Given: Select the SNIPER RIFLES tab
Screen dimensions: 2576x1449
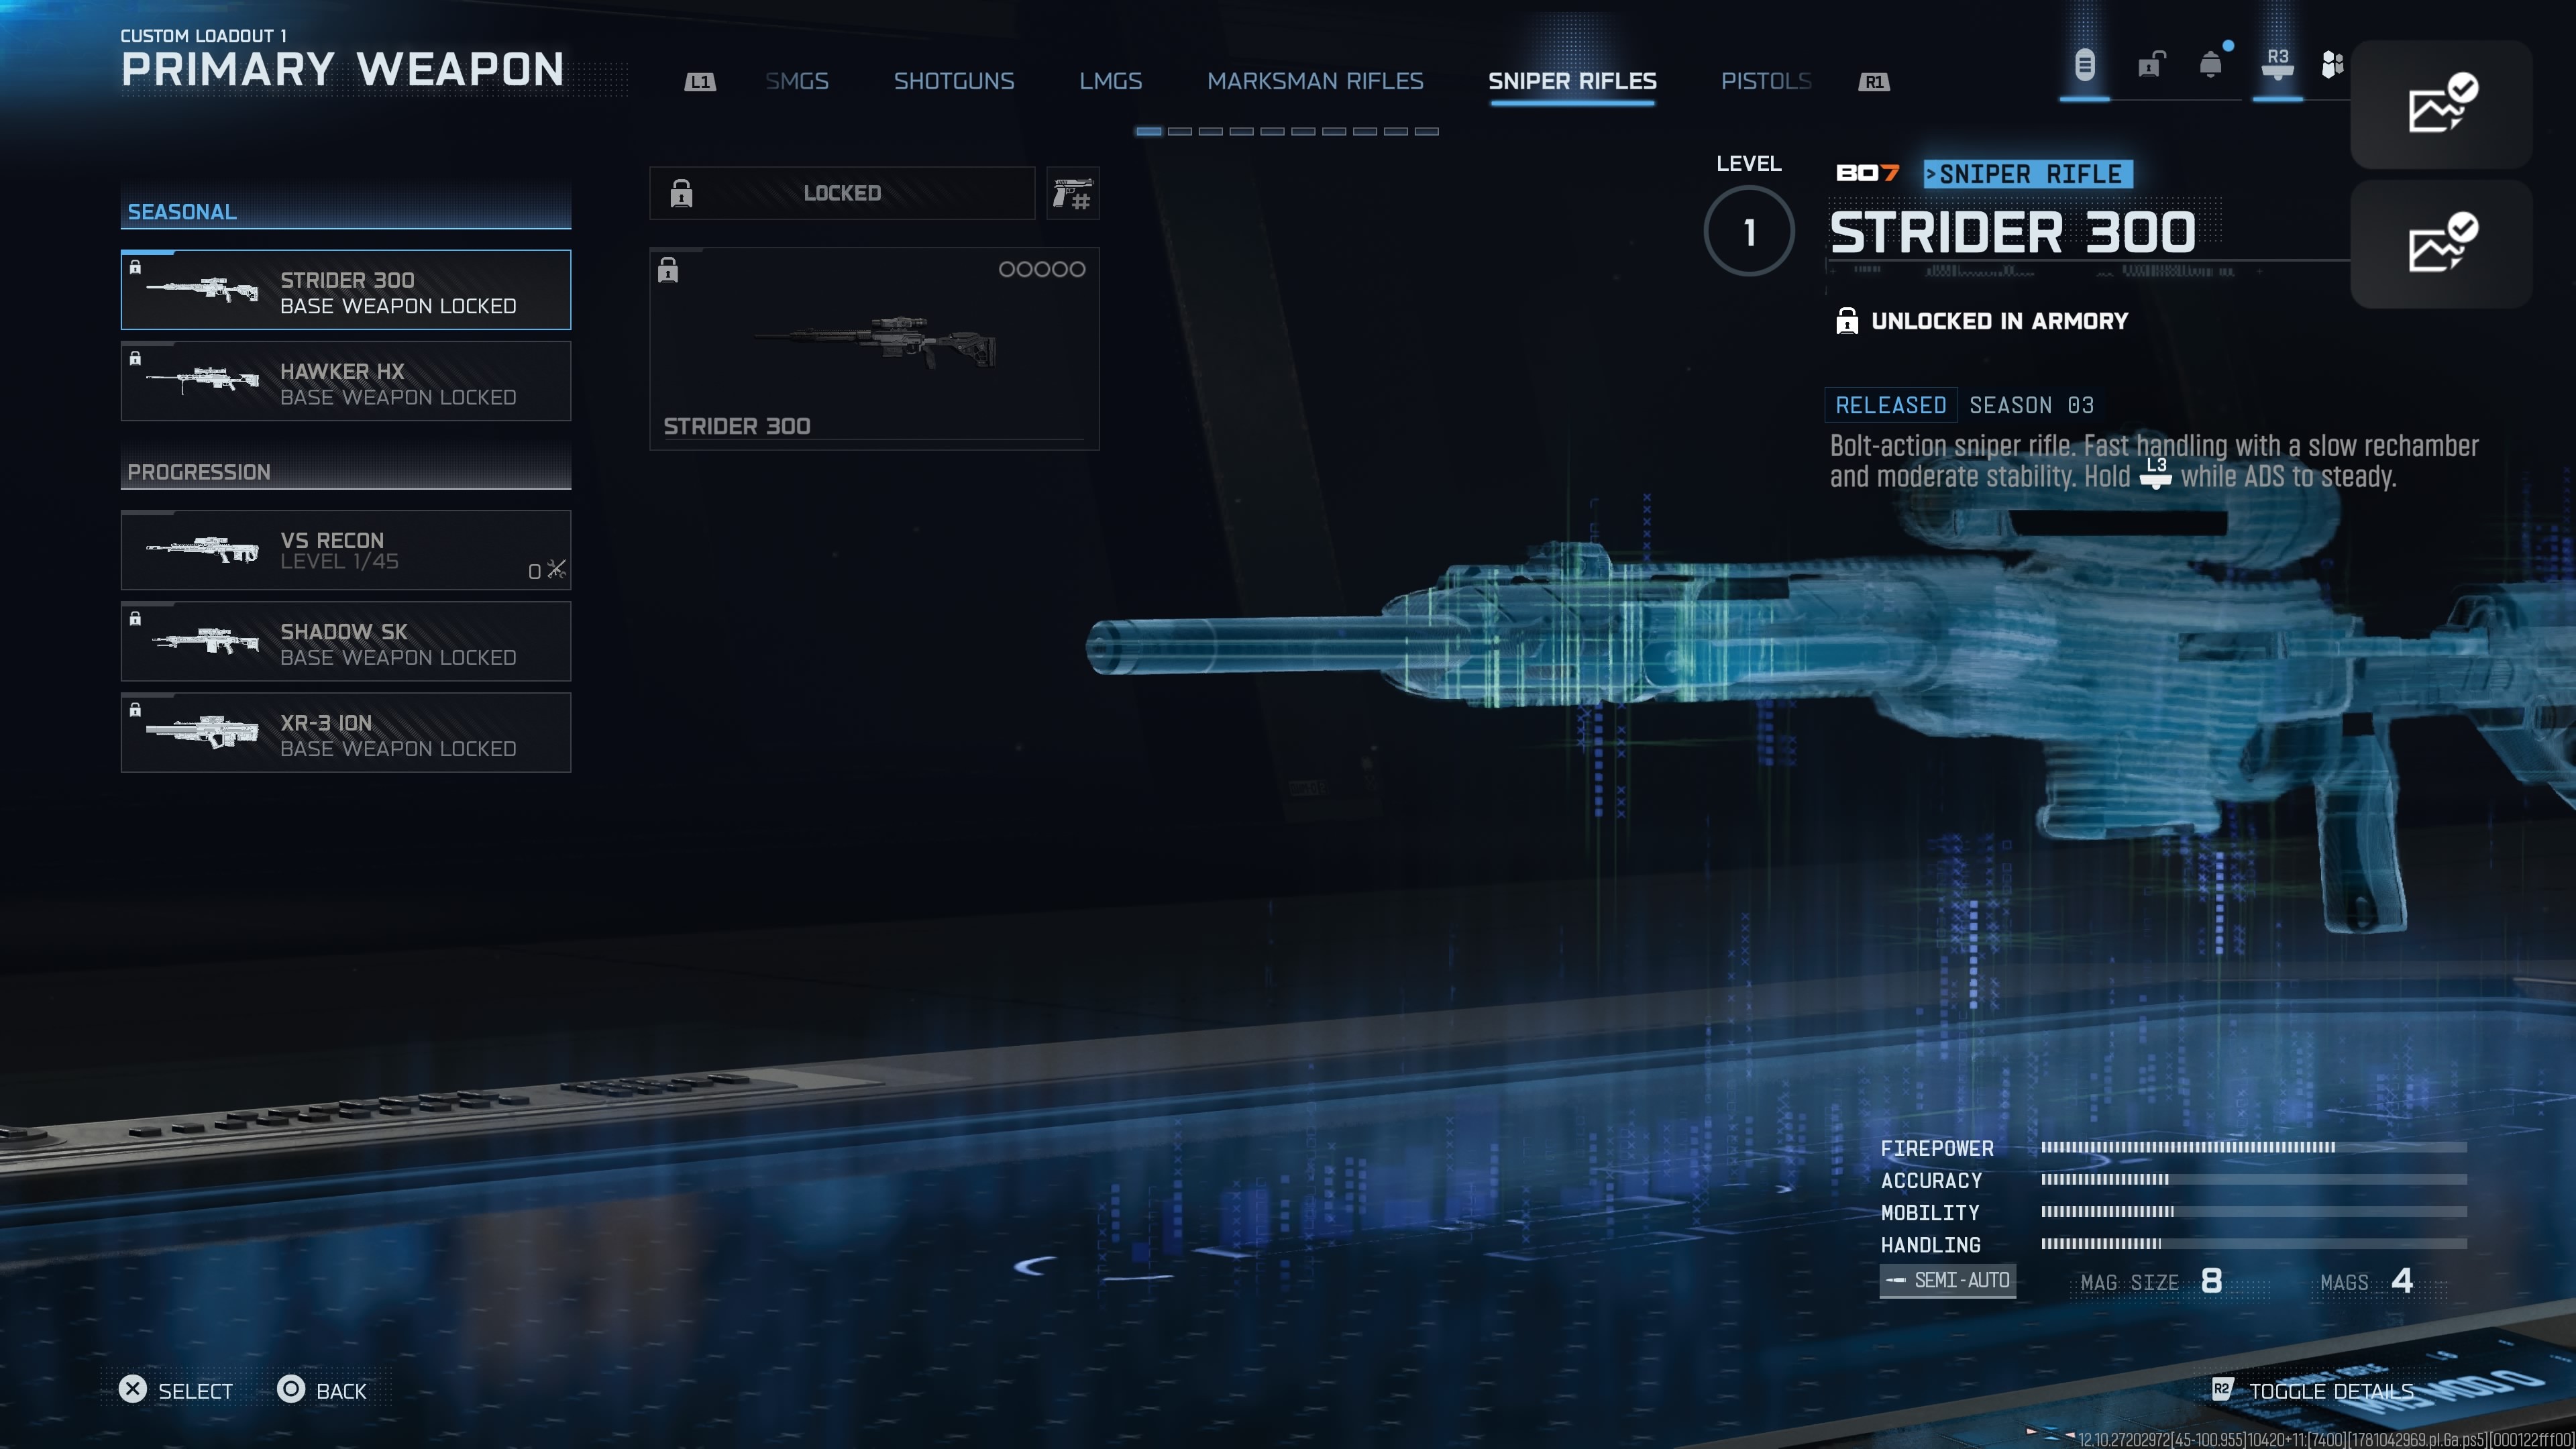Looking at the screenshot, I should [1572, 81].
